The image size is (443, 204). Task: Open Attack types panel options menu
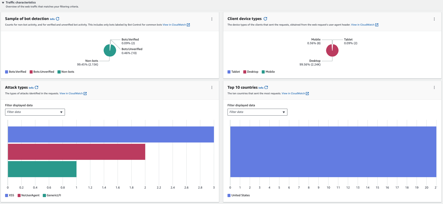(212, 88)
